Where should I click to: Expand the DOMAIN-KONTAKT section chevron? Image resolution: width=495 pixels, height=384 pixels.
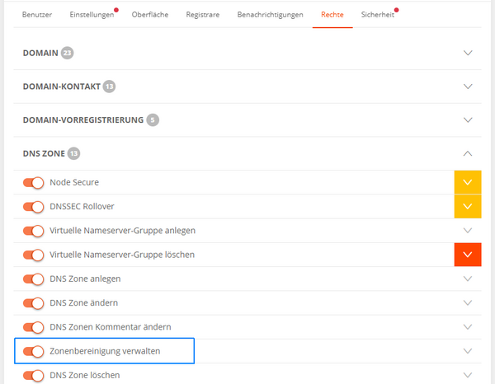[468, 87]
